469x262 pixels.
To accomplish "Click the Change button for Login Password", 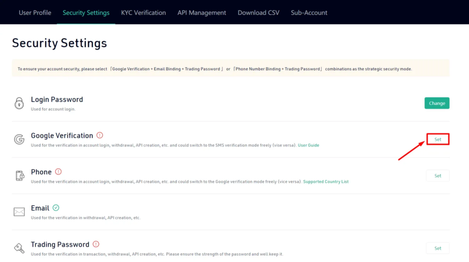I will click(x=436, y=103).
